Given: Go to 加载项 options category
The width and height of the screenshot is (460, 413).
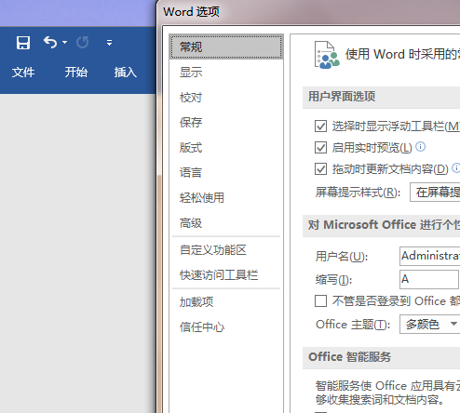Looking at the screenshot, I should tap(226, 302).
